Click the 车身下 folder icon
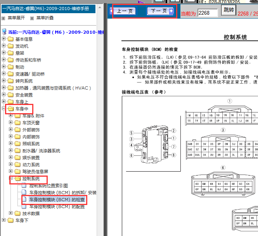Image resolution: width=258 pixels, height=236 pixels. [10, 220]
